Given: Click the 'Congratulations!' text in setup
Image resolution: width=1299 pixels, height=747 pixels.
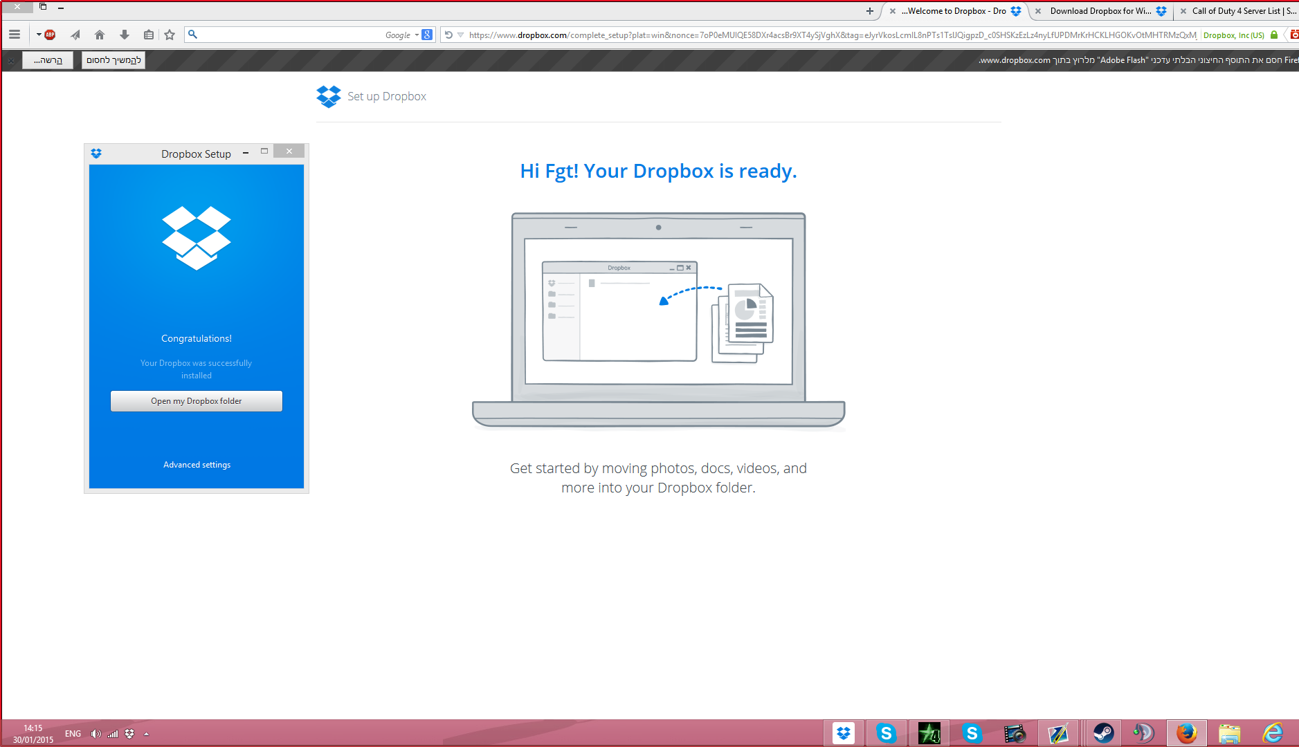Looking at the screenshot, I should pos(197,338).
